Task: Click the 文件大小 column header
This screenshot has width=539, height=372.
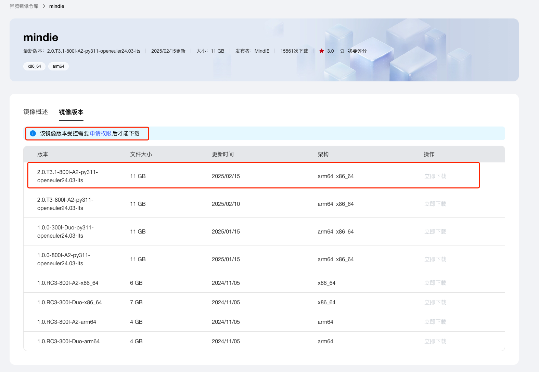Action: pyautogui.click(x=141, y=154)
